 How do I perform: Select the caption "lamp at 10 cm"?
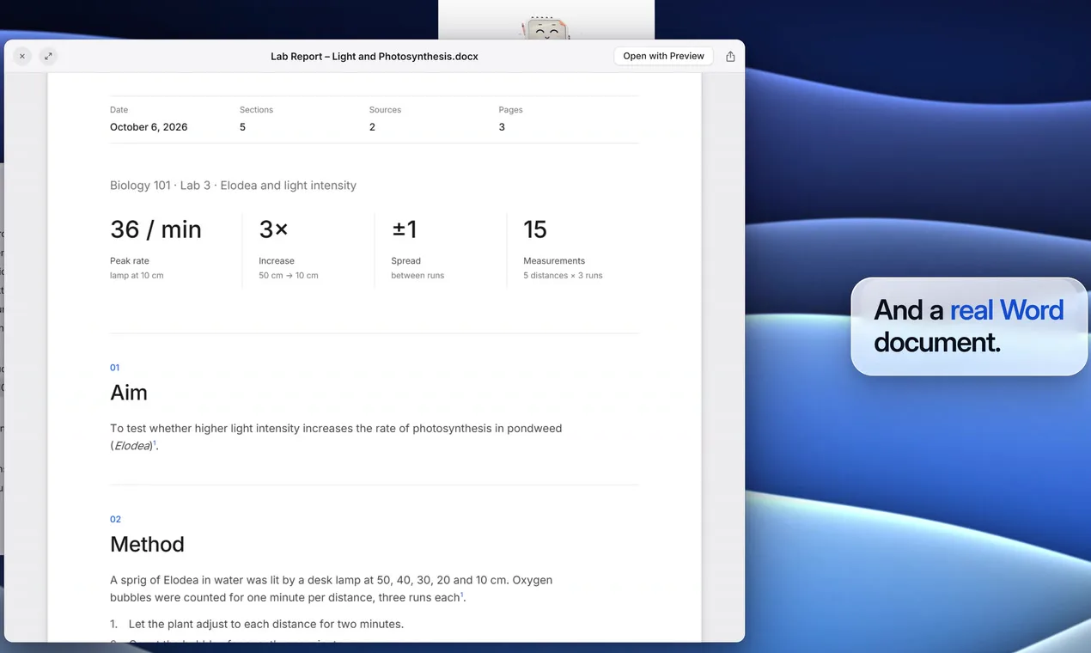pos(137,276)
